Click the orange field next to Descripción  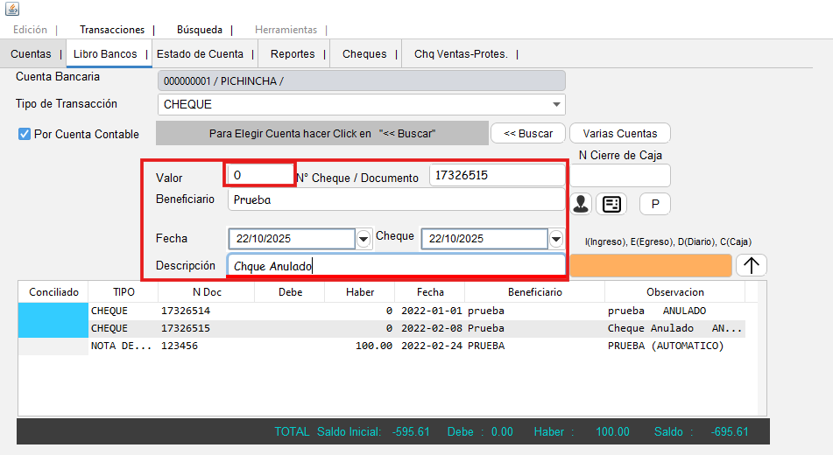pyautogui.click(x=651, y=266)
